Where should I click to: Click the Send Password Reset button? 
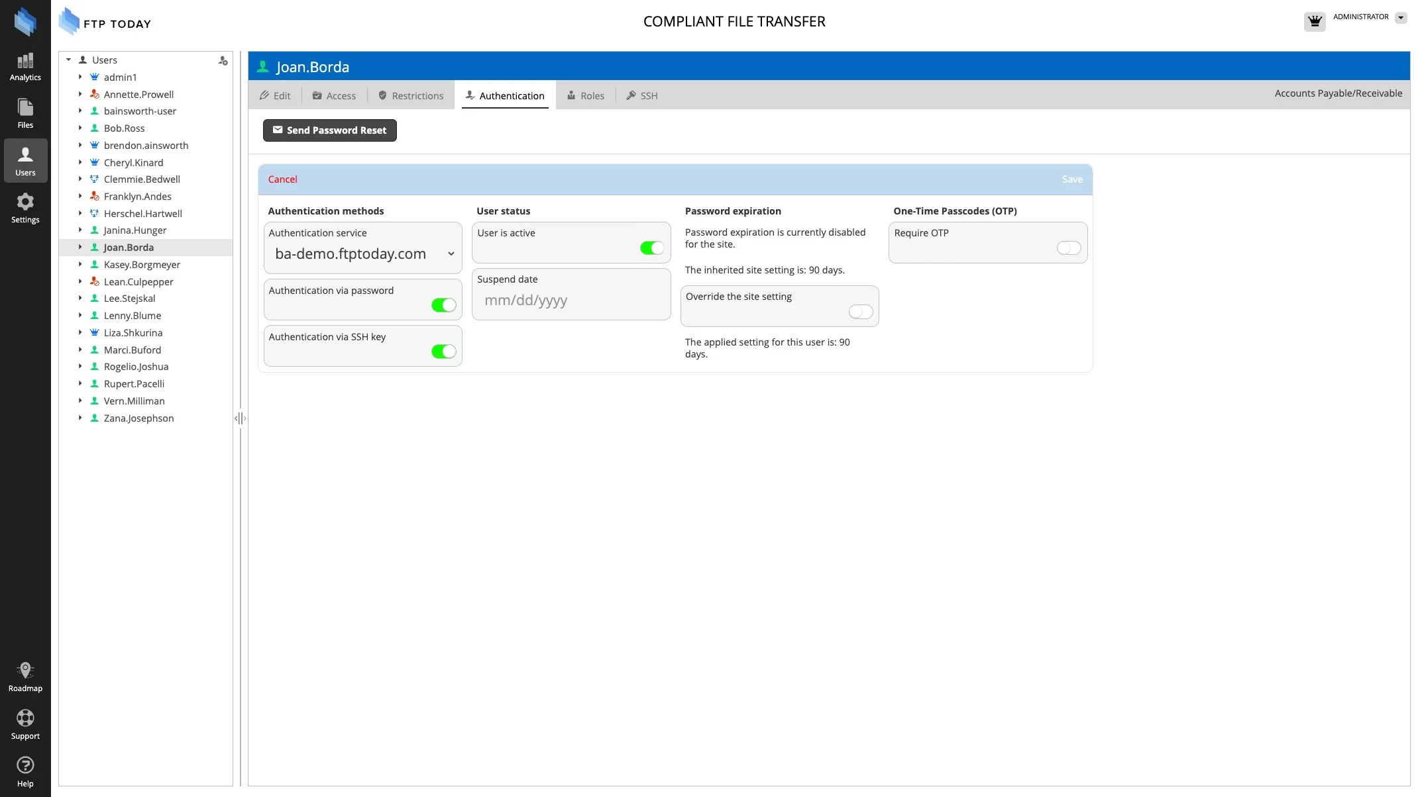coord(329,130)
